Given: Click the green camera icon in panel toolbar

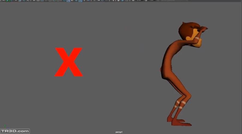Looking at the screenshot, I should click(8, 1).
